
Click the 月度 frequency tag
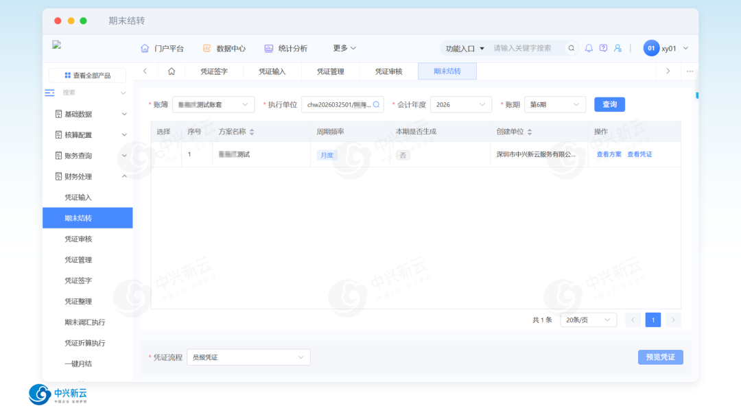click(327, 155)
